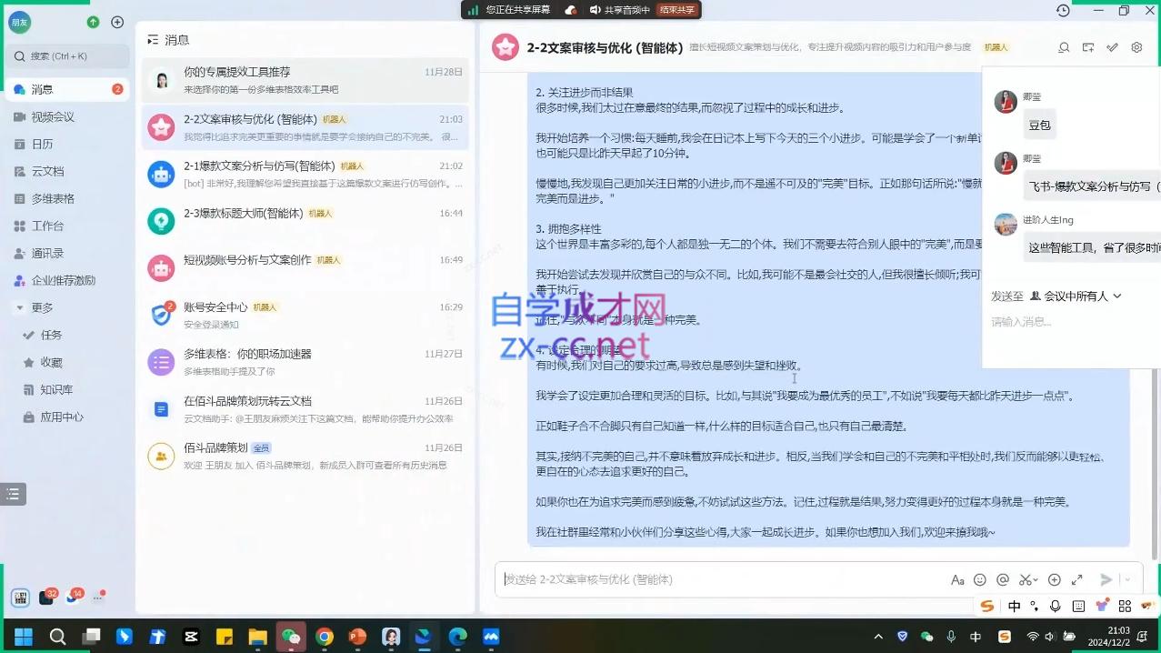Open text formatting Aa icon
Viewport: 1161px width, 653px height.
[x=956, y=579]
